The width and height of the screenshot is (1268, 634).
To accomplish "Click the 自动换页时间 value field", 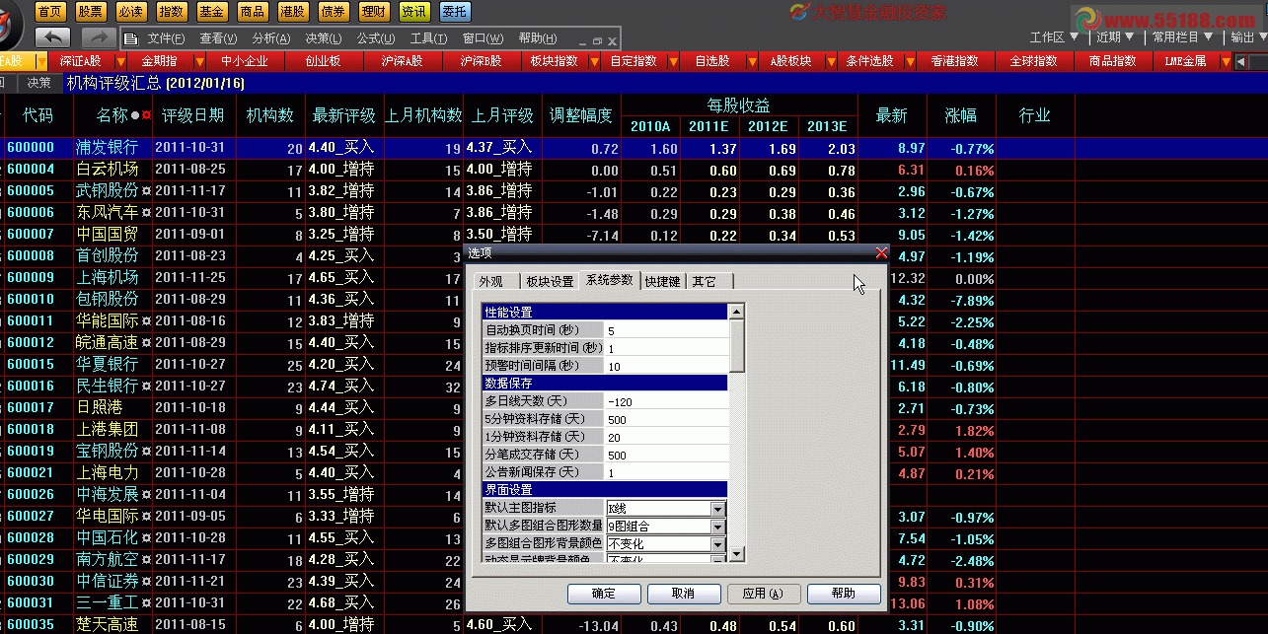I will [666, 330].
